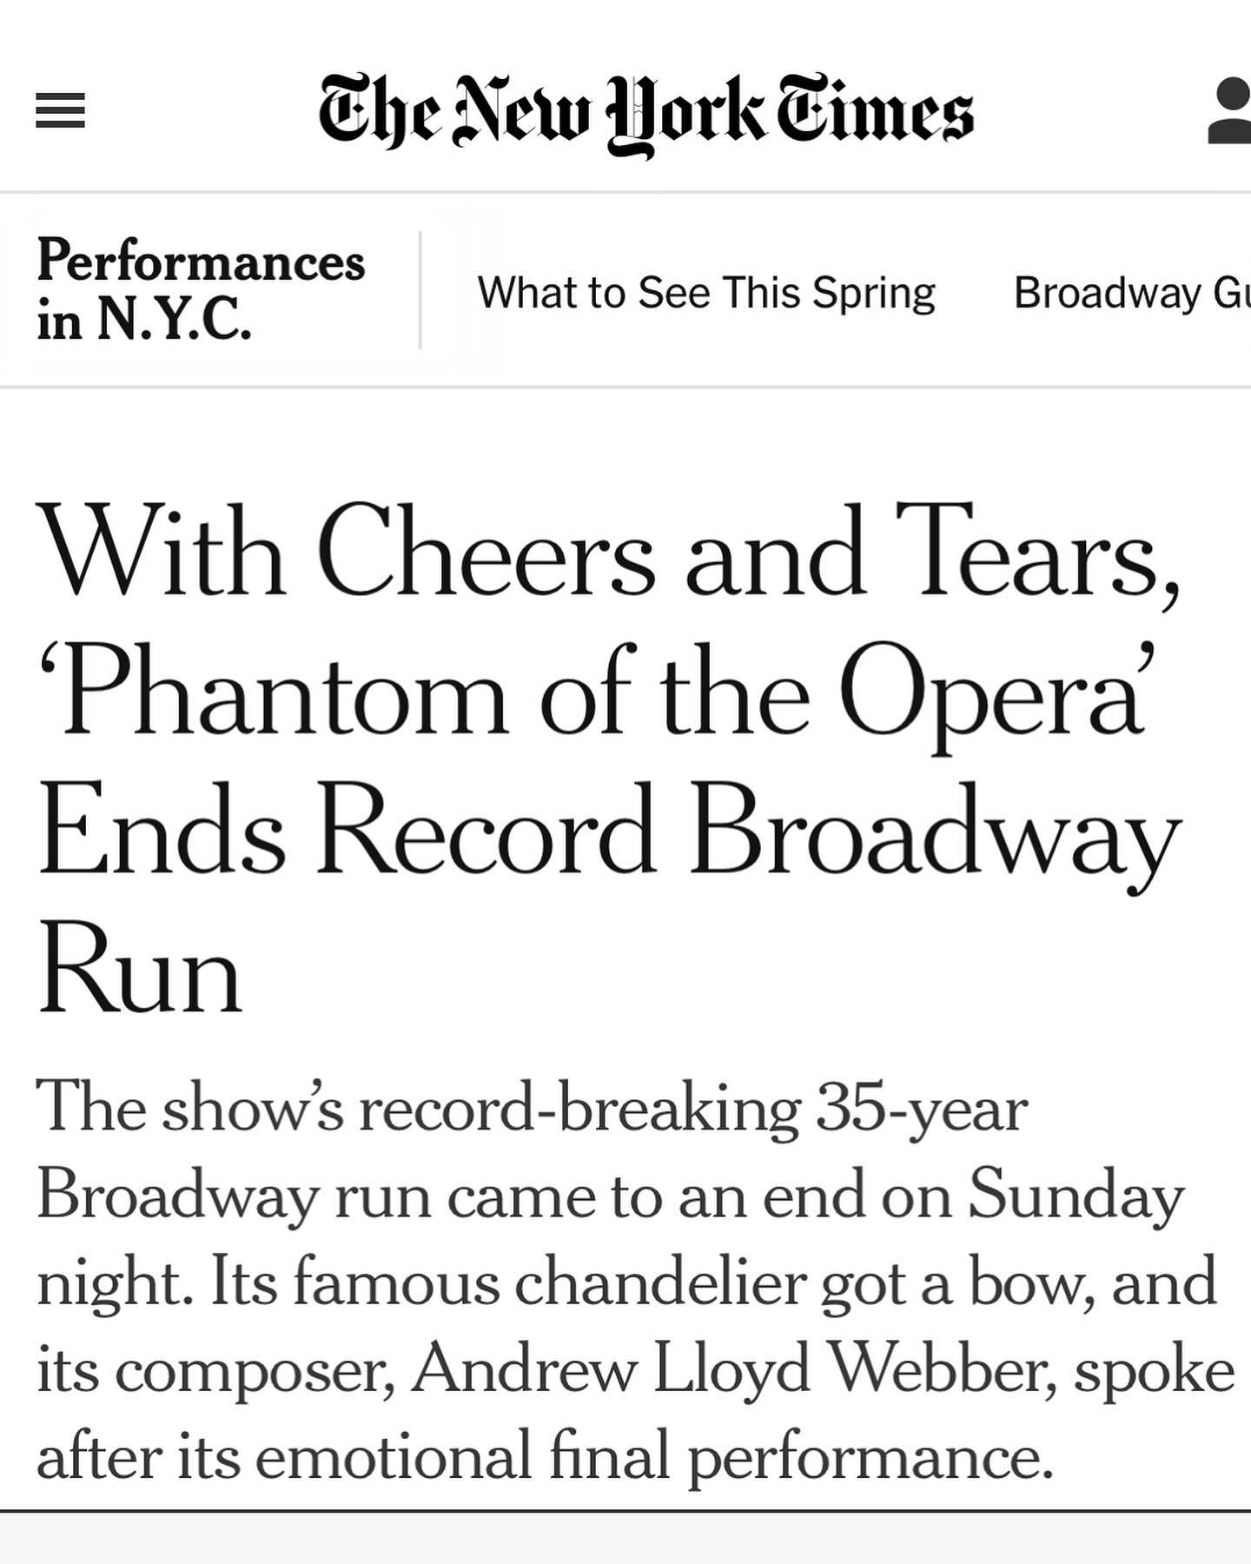Click the word Performances in the section label
Screen dimensions: 1251x1564
click(x=201, y=262)
